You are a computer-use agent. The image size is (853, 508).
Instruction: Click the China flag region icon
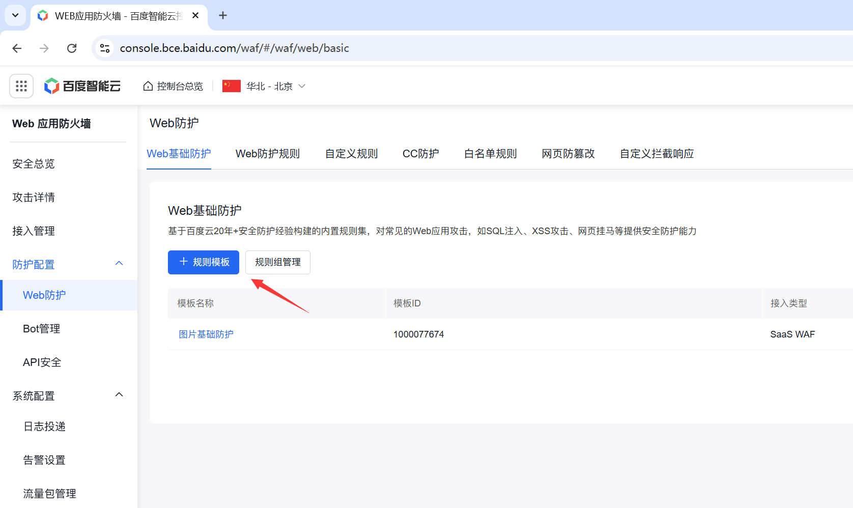(231, 86)
